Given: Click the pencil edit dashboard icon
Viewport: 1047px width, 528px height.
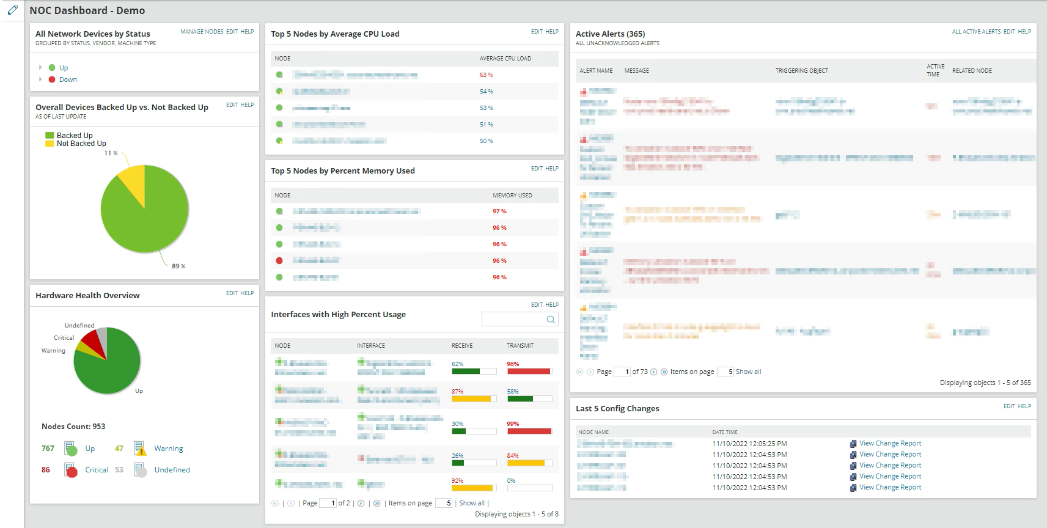Looking at the screenshot, I should 12,10.
